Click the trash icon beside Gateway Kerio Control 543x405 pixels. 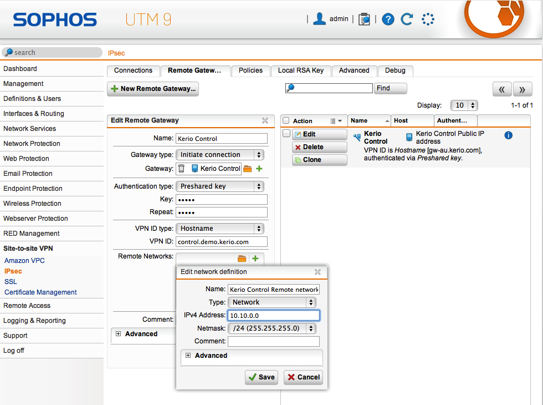[181, 169]
